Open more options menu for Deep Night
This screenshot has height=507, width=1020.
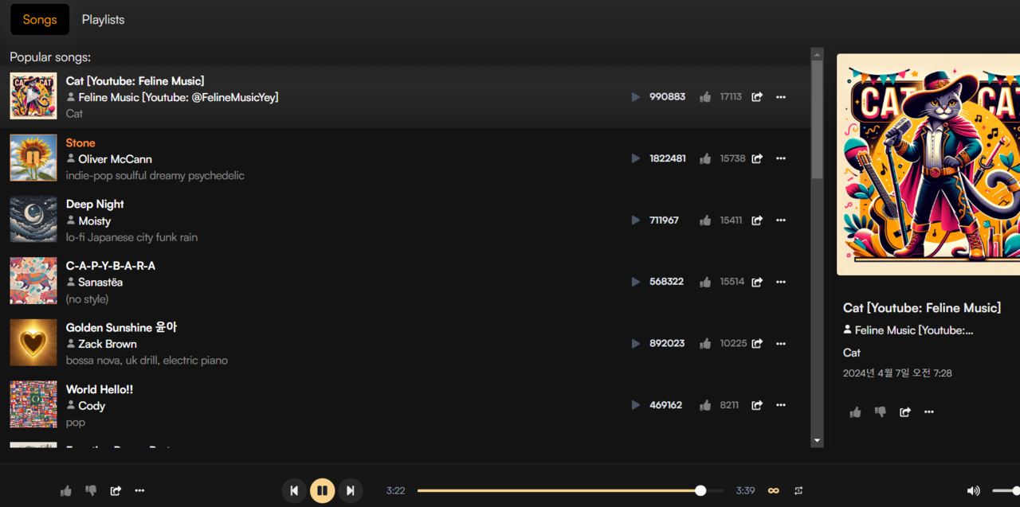pos(781,220)
